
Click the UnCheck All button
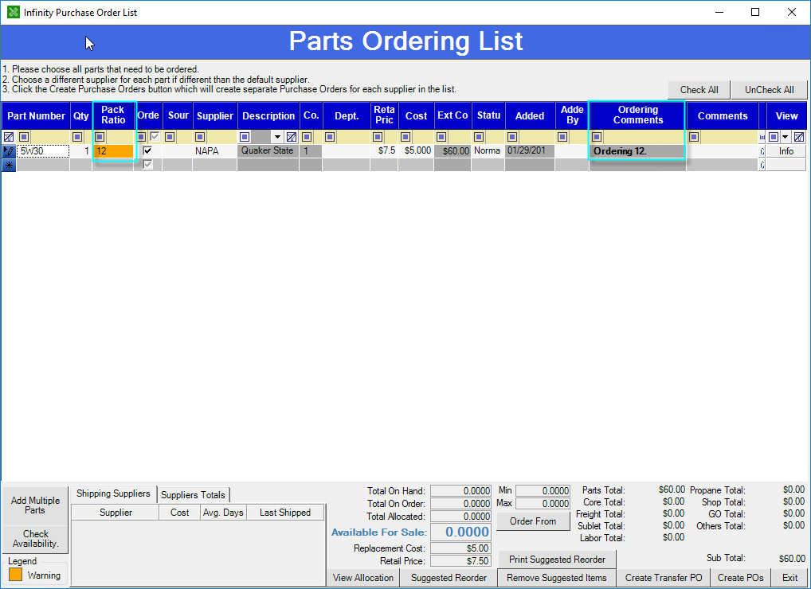[x=769, y=90]
